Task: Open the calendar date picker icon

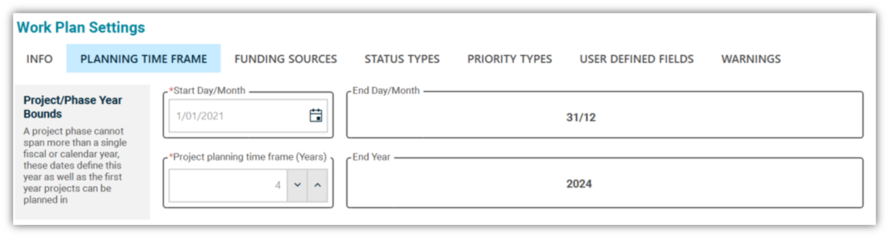Action: 316,116
